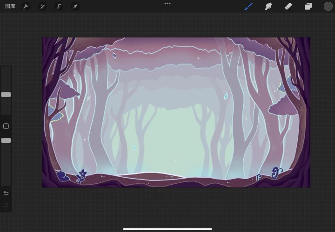335x232 pixels.
Task: Tap the Undo arrow in sidebar
Action: [6, 193]
